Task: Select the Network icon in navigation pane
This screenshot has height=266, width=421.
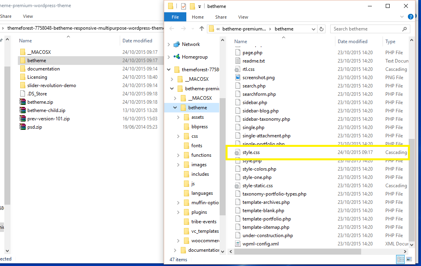Action: coord(177,44)
